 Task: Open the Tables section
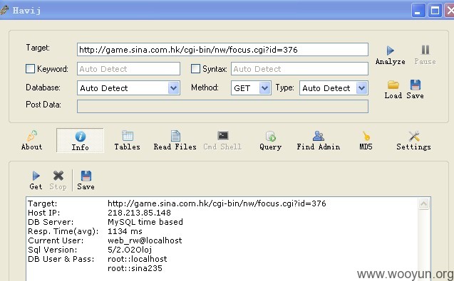pos(128,141)
